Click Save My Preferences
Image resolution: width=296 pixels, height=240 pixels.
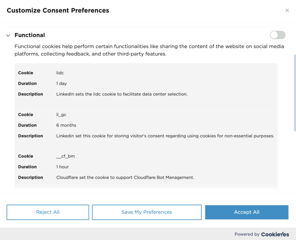(x=146, y=212)
